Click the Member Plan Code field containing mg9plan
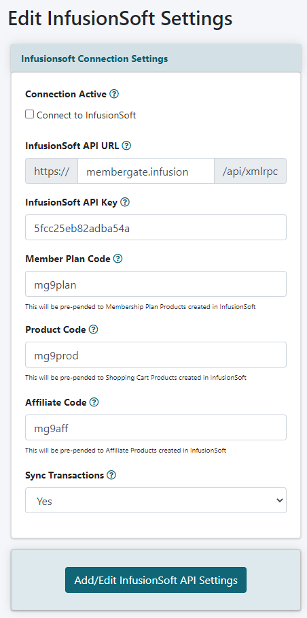Screen dimensions: 307x618 click(x=156, y=284)
